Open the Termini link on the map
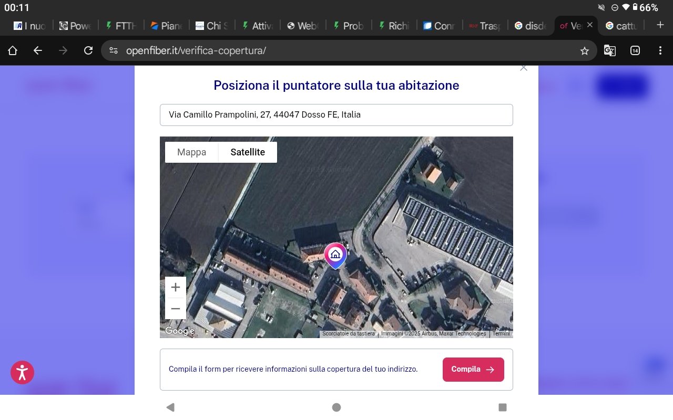 pos(501,334)
